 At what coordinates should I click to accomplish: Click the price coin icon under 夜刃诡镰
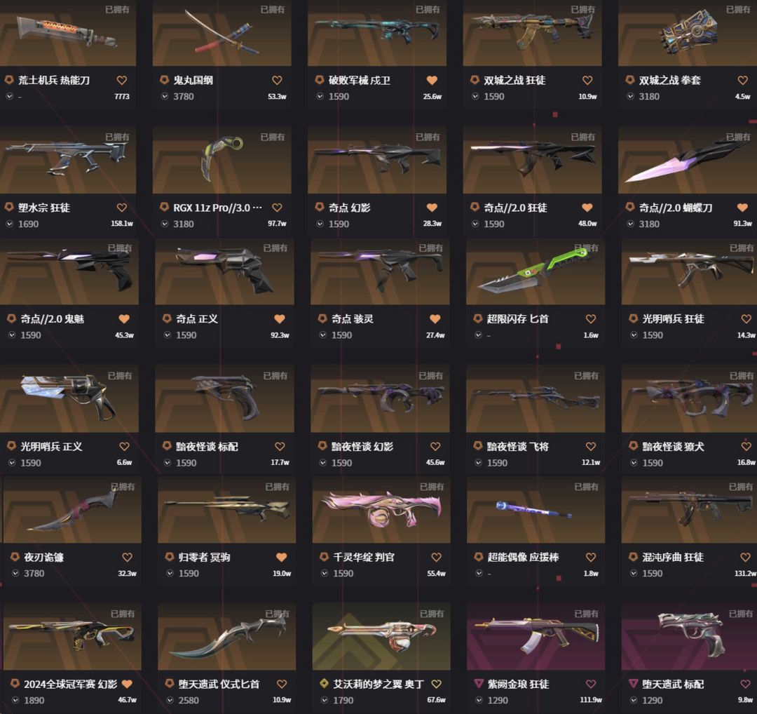click(15, 574)
